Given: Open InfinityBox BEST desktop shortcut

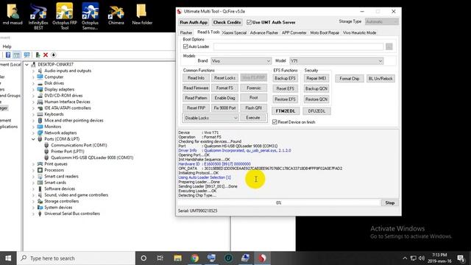Looking at the screenshot, I should click(x=38, y=16).
